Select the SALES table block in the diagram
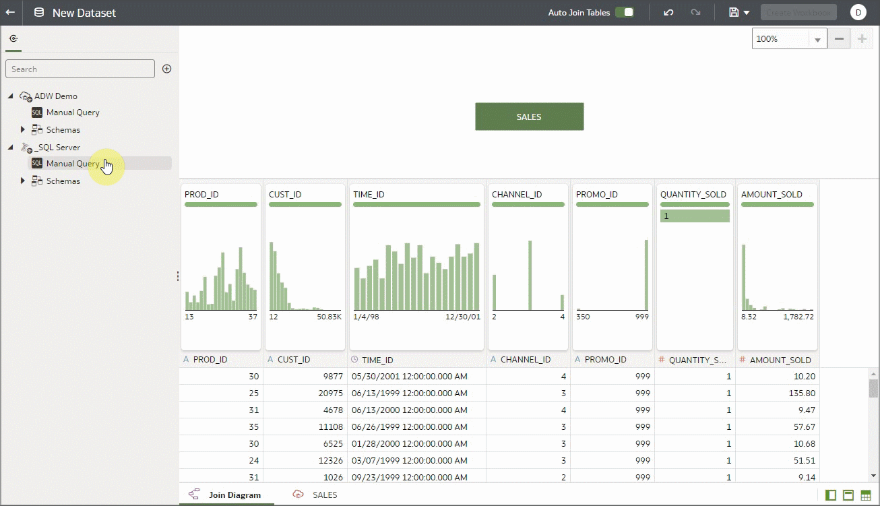The width and height of the screenshot is (880, 506). tap(529, 116)
